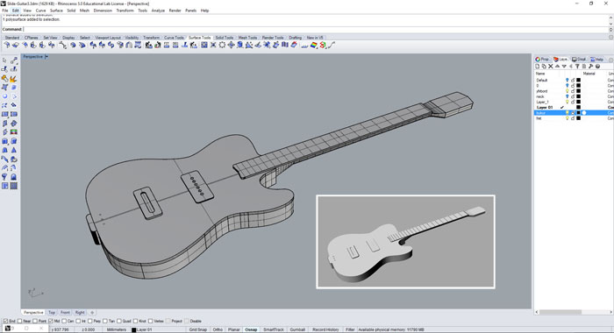Toggle the Mid osnap checkbox
Image resolution: width=614 pixels, height=333 pixels.
[51, 322]
